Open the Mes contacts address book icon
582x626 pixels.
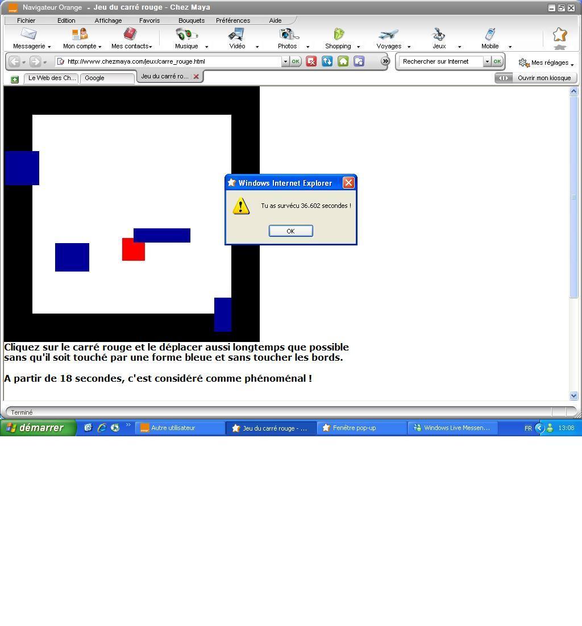pos(130,34)
